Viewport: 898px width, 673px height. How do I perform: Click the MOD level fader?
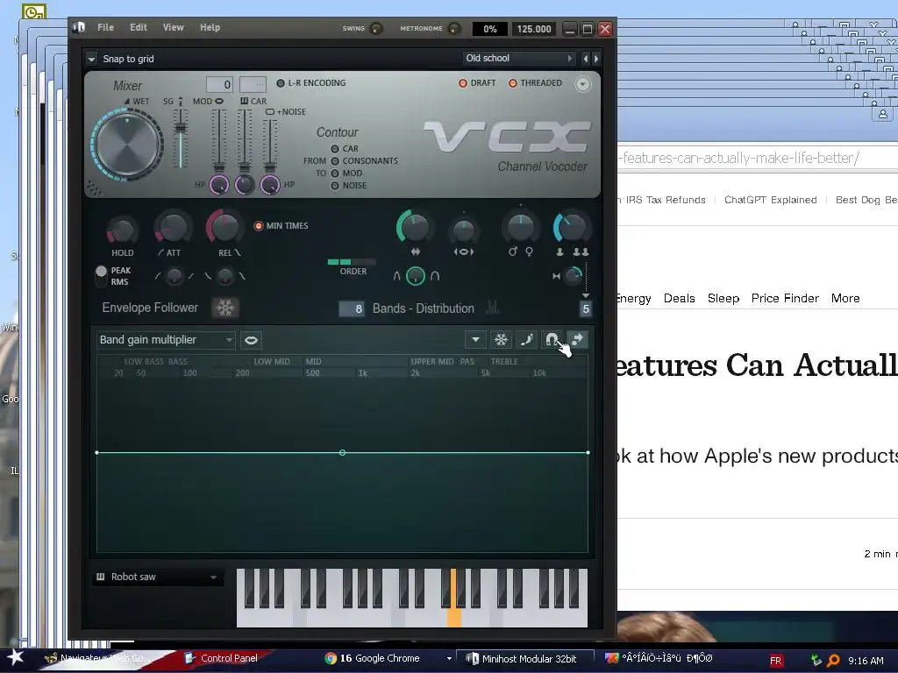(218, 140)
